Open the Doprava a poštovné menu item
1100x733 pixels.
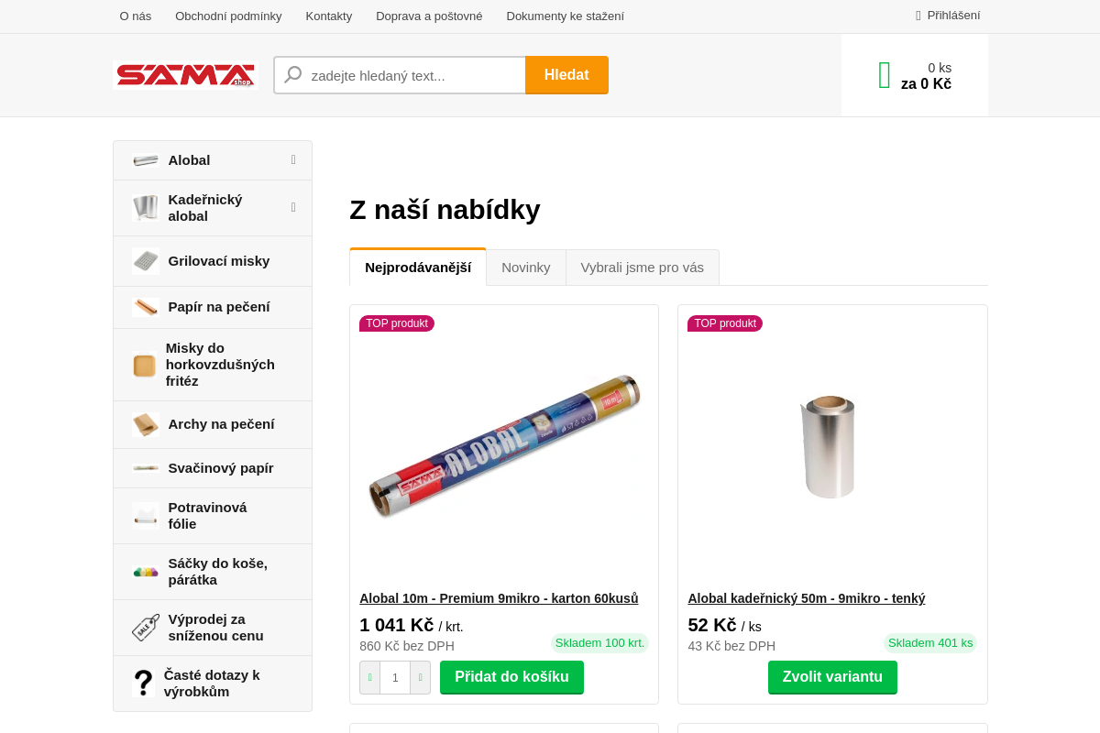[429, 16]
